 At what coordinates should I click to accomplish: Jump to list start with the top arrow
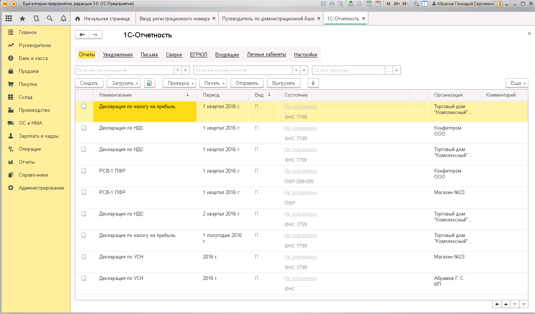[x=497, y=304]
